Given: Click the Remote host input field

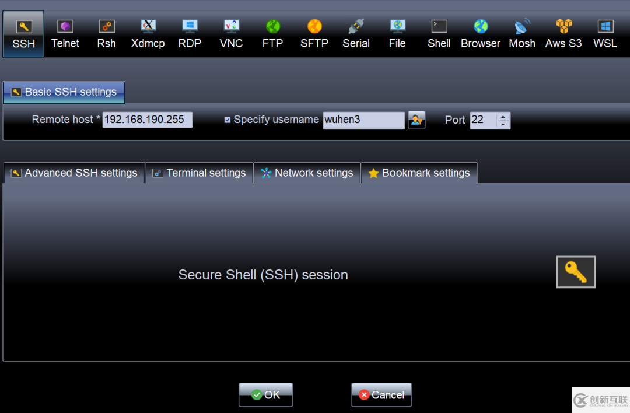Looking at the screenshot, I should coord(147,120).
